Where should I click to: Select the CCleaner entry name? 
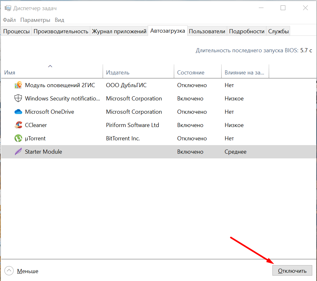click(x=36, y=125)
